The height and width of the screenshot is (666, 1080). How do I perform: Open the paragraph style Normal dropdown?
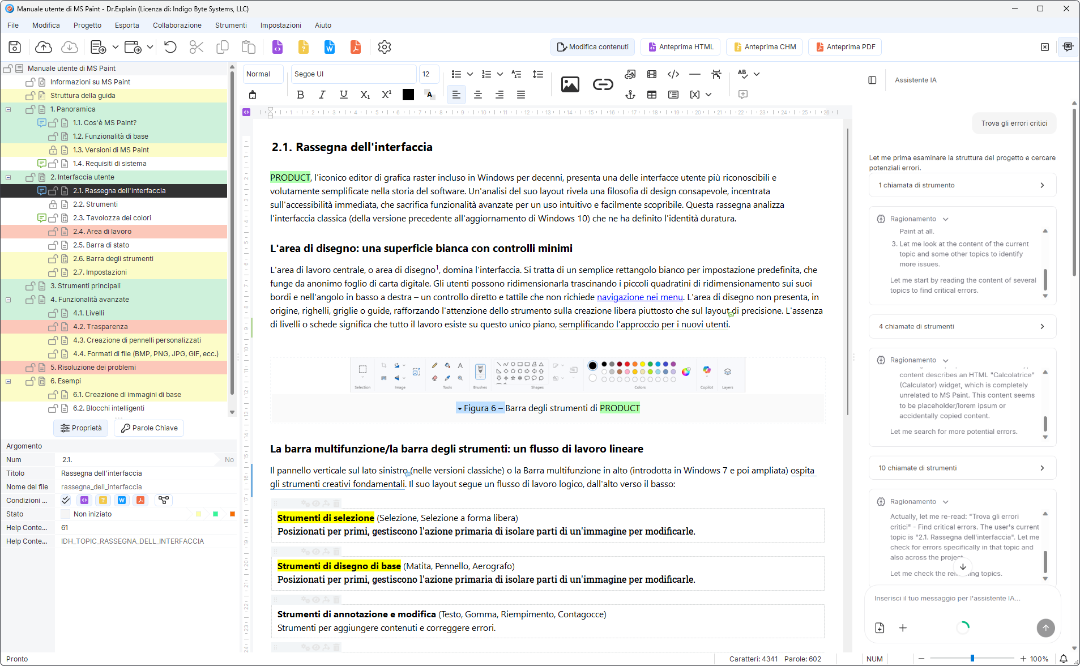(x=263, y=74)
